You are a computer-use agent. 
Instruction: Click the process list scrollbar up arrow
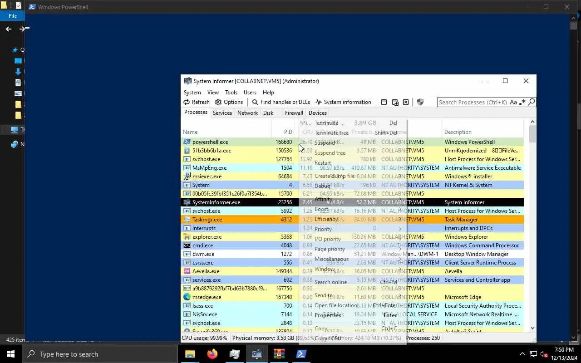coord(532,122)
